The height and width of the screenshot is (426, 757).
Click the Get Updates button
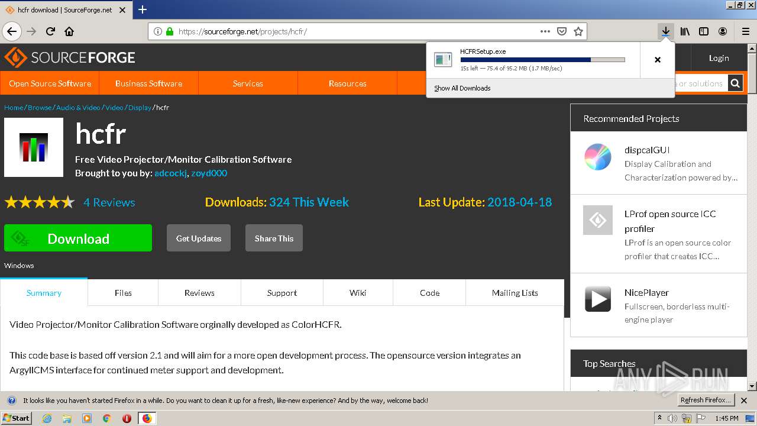[199, 238]
